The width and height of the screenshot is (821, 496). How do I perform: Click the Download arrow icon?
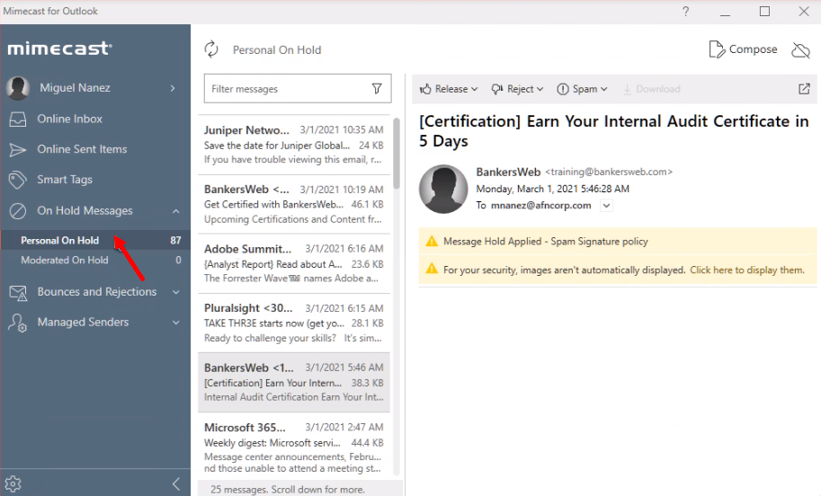(627, 89)
